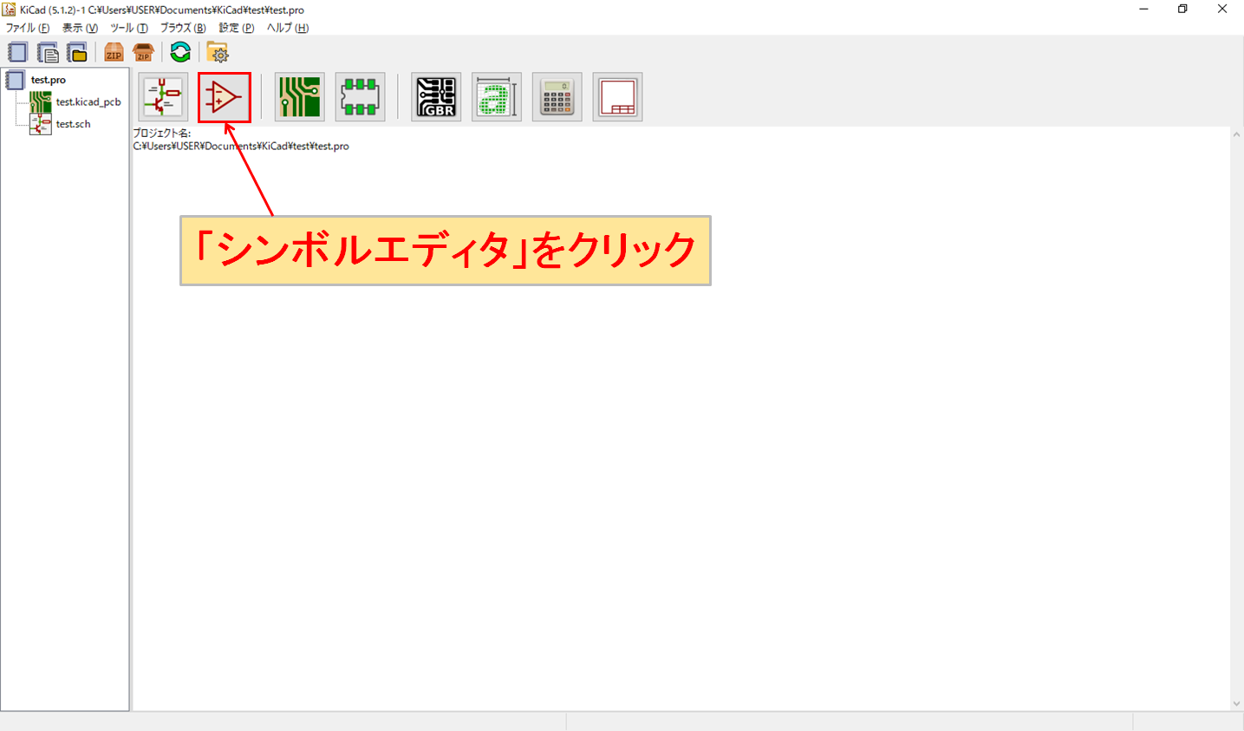This screenshot has height=731, width=1244.
Task: Open the ツール menu
Action: coord(127,27)
